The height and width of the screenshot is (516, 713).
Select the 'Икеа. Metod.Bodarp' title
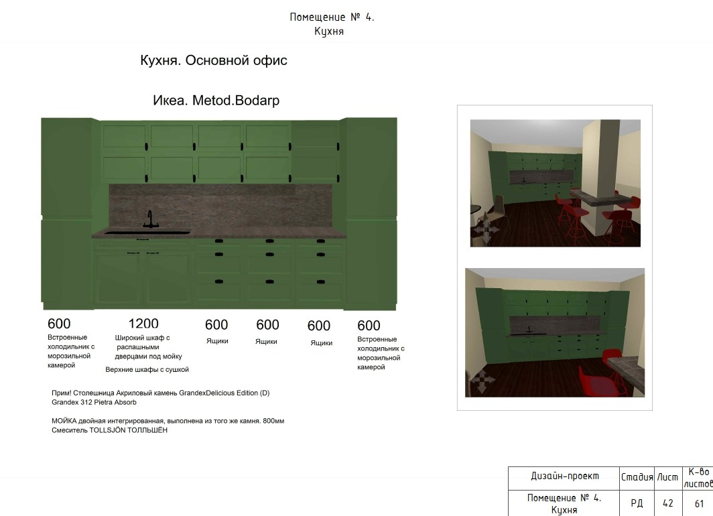[x=216, y=101]
